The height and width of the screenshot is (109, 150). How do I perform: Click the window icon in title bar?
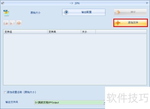(3, 3)
